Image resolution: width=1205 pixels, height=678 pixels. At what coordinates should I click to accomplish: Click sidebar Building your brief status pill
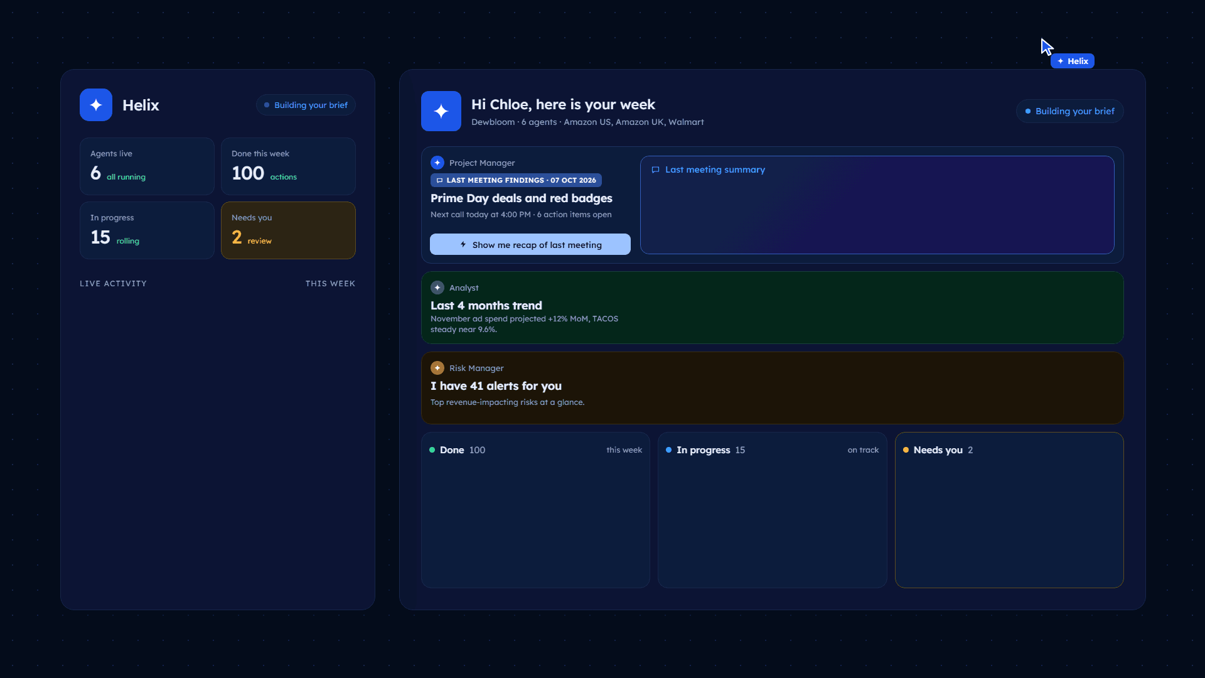tap(306, 105)
